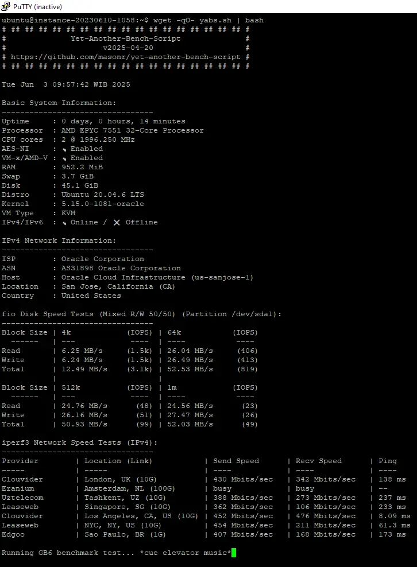Click the uptime value '0 days, 0 hours, 14 minutes'
Image resolution: width=417 pixels, height=567 pixels.
123,121
